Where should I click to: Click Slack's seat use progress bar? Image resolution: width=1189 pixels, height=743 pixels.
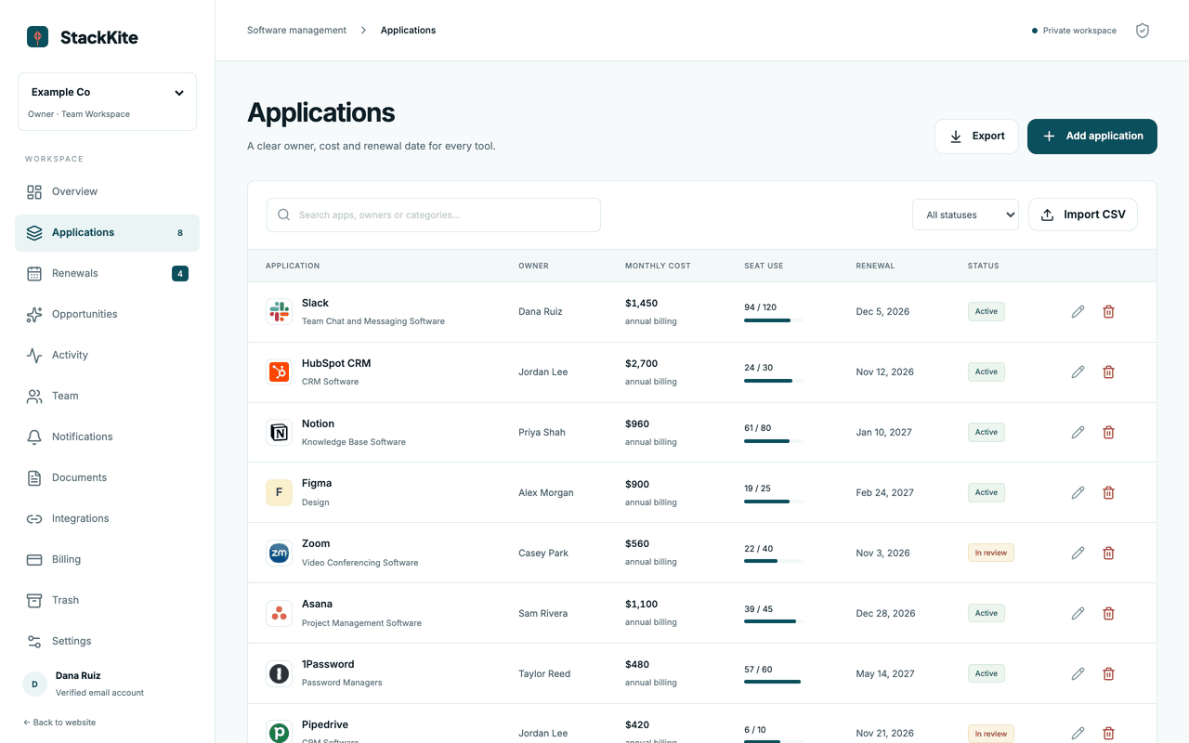point(774,320)
